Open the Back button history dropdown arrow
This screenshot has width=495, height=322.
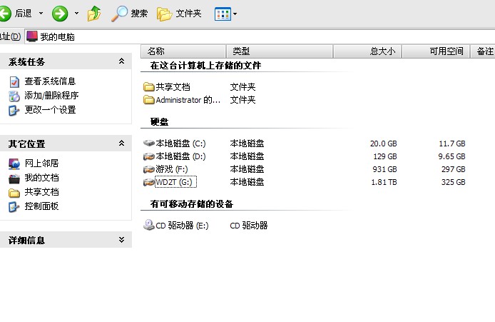point(41,13)
